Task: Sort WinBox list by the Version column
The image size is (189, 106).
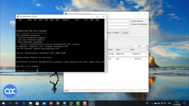Action: click(x=111, y=49)
